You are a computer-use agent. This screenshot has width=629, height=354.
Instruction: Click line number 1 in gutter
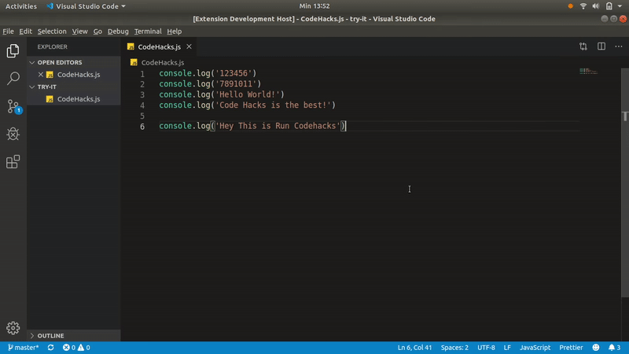tap(142, 74)
